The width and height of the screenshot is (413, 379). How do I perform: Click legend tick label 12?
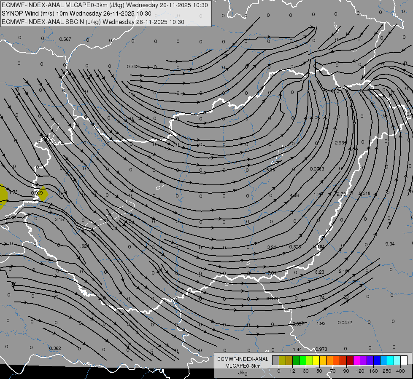[x=292, y=371]
